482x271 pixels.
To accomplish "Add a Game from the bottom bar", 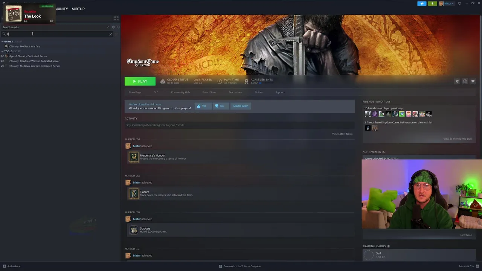I will pos(11,266).
